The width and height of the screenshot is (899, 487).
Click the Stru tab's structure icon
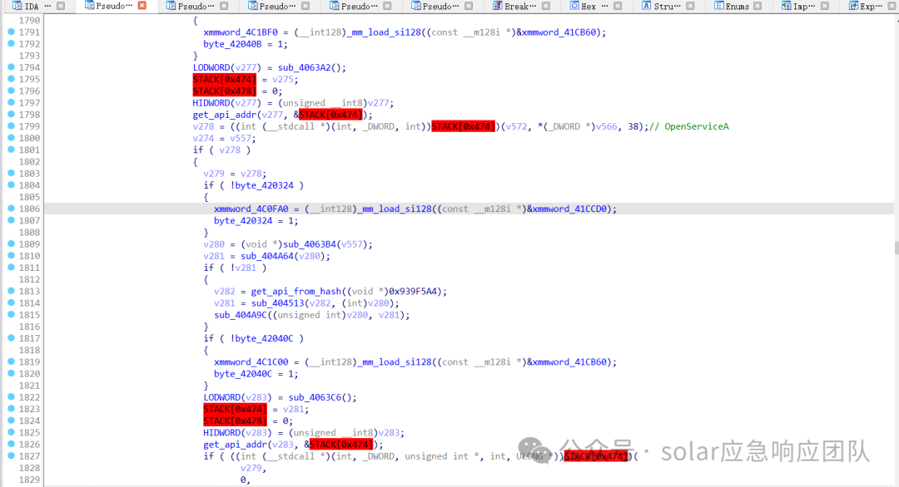646,6
